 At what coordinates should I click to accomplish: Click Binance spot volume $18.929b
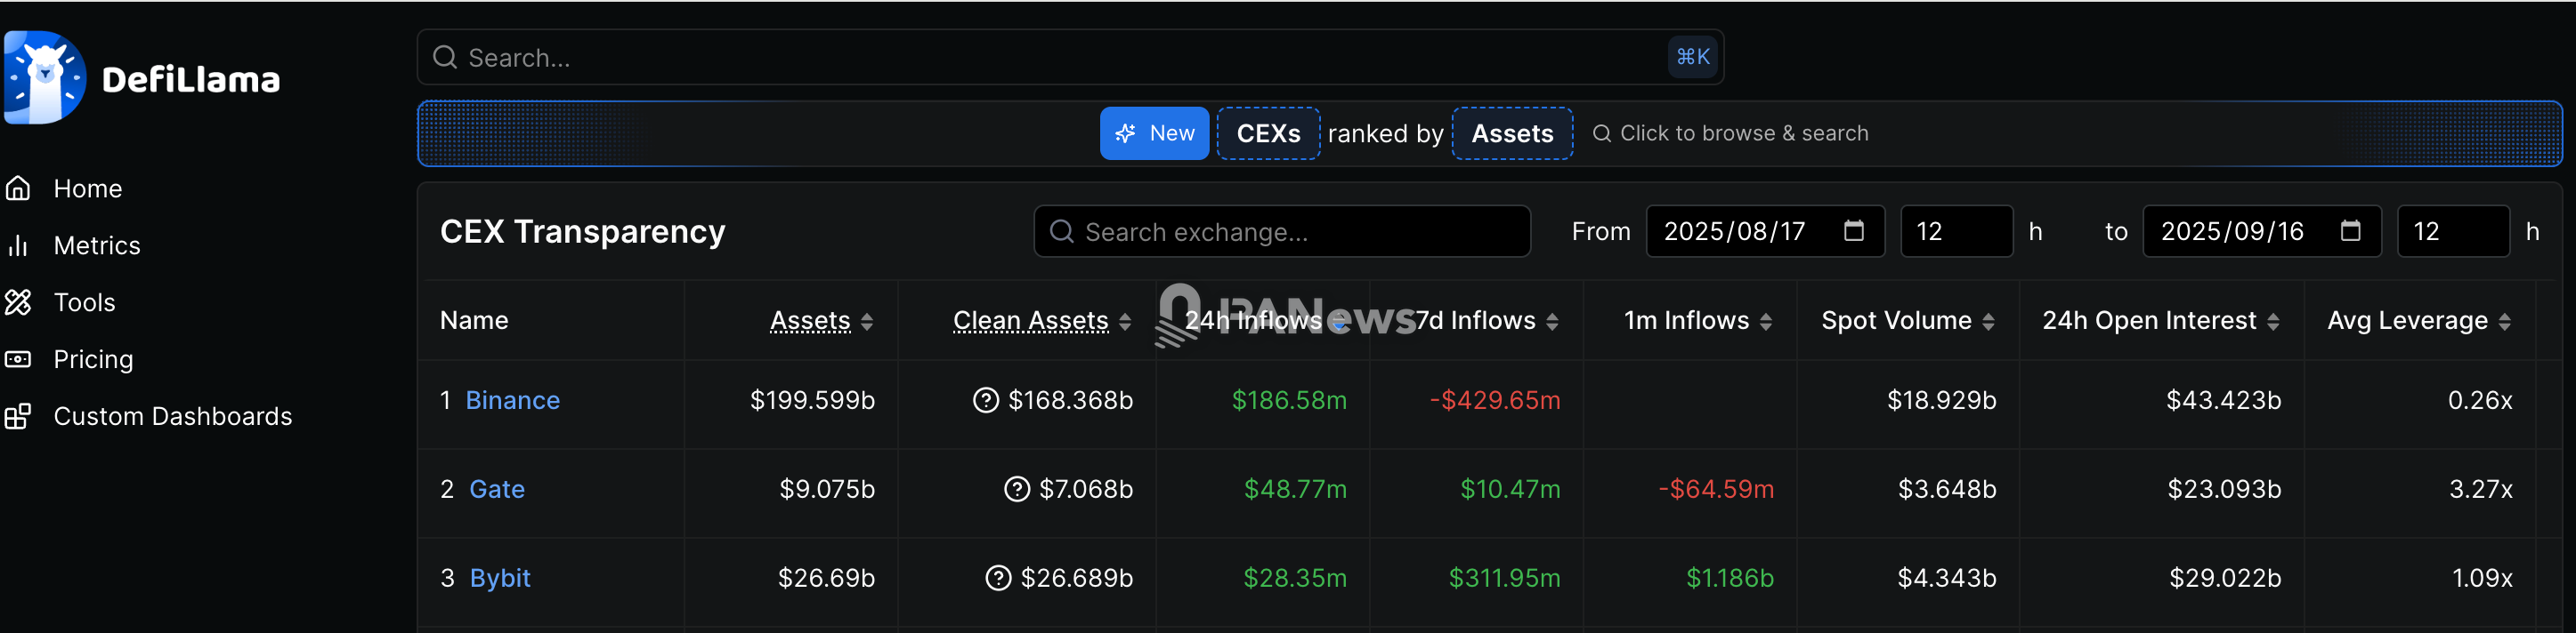pos(1941,400)
